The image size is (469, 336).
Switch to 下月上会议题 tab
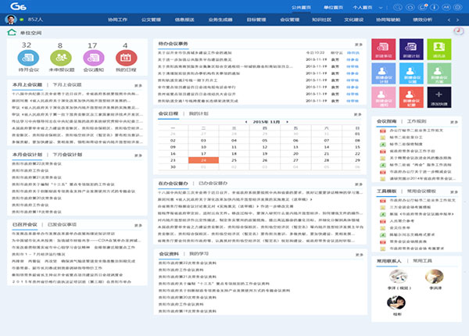point(67,84)
